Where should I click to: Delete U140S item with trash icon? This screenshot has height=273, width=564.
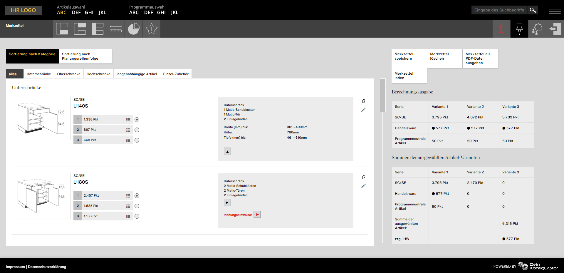point(364,101)
